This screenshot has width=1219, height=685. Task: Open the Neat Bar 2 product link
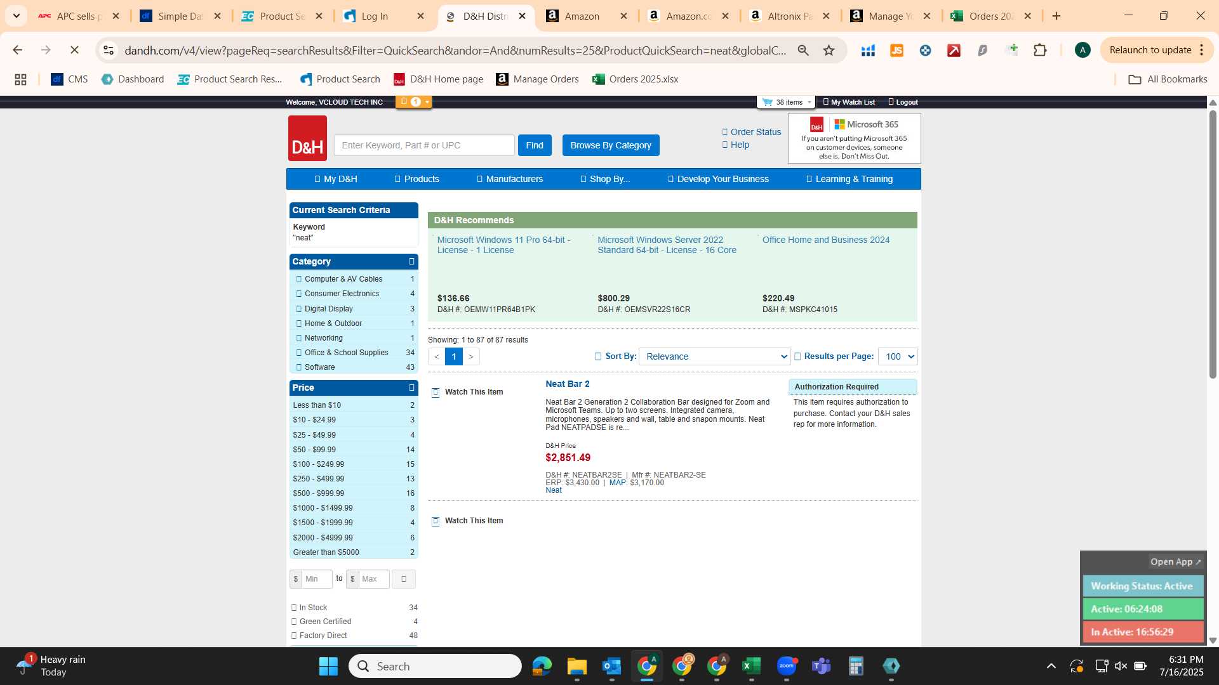[568, 384]
